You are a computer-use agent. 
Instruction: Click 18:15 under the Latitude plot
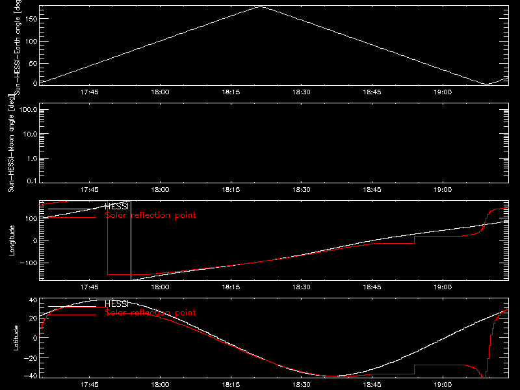[x=231, y=385]
